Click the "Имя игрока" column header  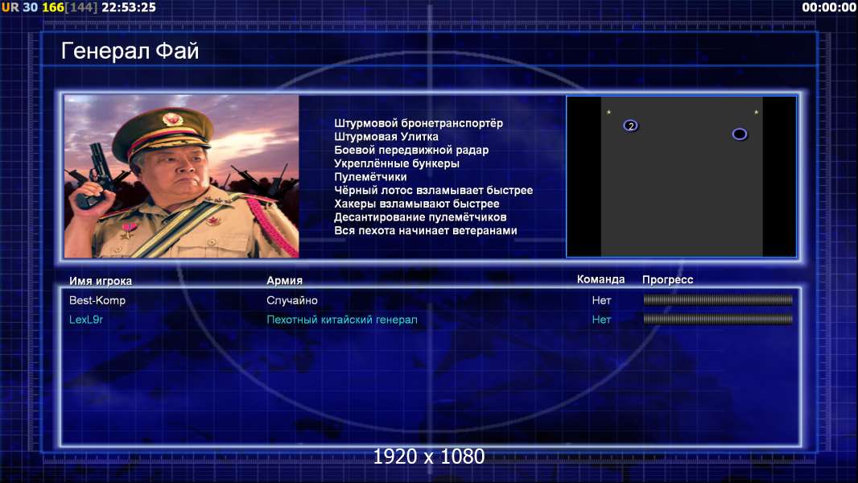coord(100,281)
